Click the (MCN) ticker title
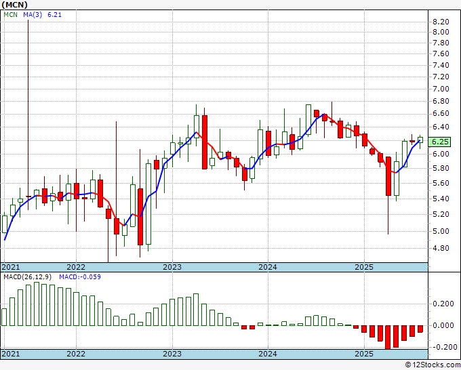 tap(14, 5)
